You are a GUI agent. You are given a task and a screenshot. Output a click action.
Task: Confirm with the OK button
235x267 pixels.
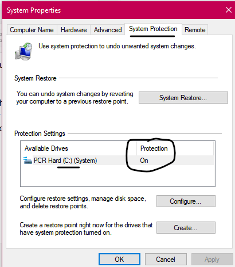click(x=119, y=260)
